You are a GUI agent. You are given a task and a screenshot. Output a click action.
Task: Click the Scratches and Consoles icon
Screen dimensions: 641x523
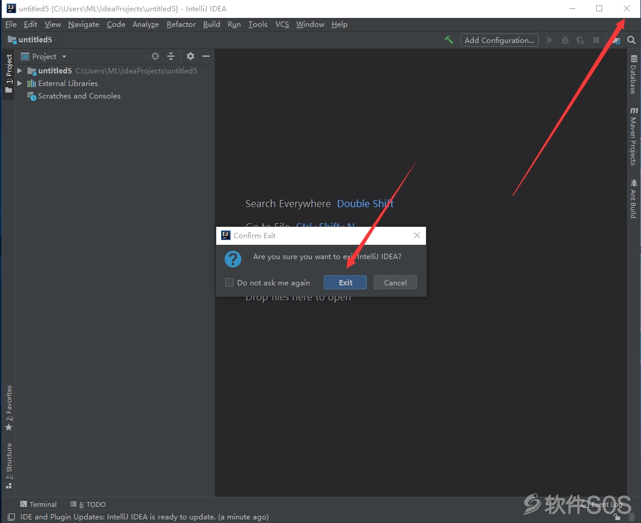coord(32,96)
